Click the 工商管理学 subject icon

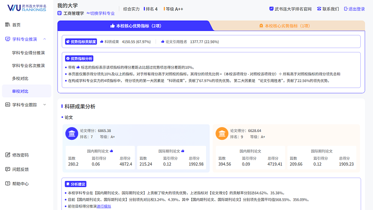tap(59, 13)
